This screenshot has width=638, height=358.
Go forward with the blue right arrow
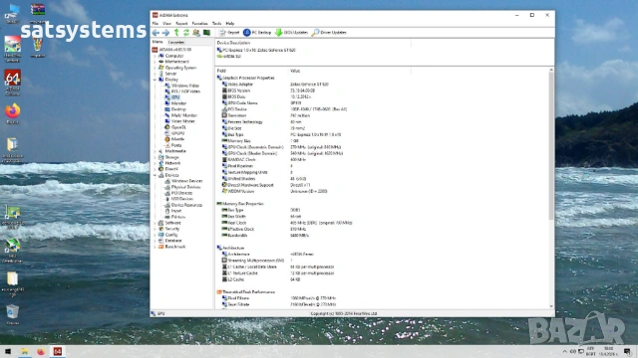pyautogui.click(x=165, y=33)
